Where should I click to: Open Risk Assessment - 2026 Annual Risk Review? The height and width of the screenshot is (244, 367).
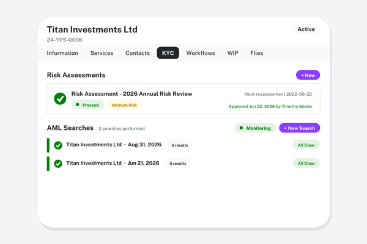132,93
